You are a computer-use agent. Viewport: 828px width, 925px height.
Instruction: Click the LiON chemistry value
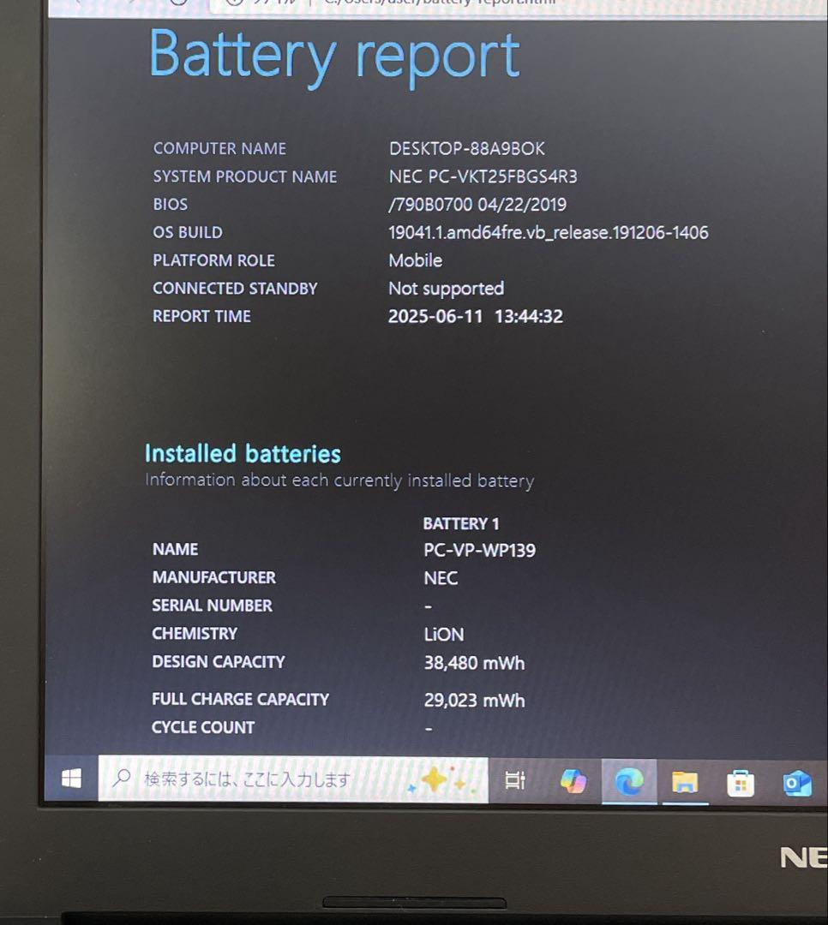click(x=443, y=635)
